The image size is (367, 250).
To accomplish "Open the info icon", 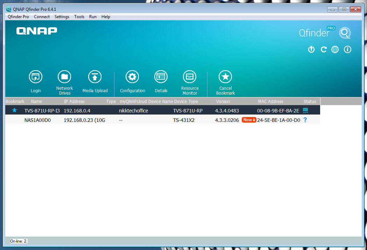I will coord(347,49).
